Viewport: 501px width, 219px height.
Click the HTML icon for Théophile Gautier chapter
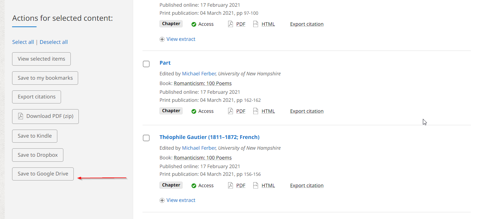(x=256, y=186)
